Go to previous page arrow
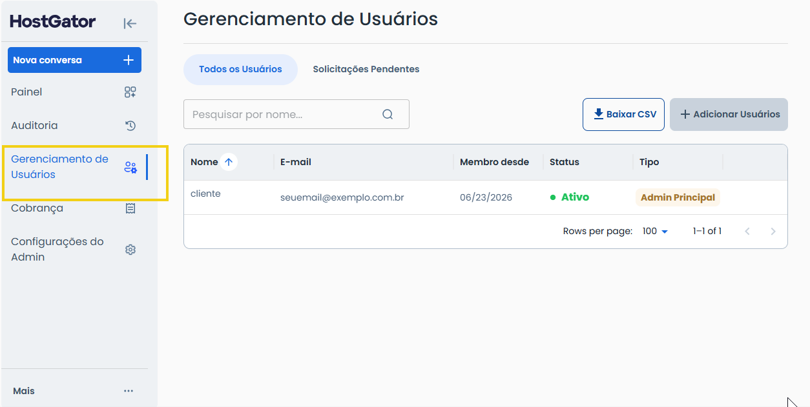 [747, 231]
